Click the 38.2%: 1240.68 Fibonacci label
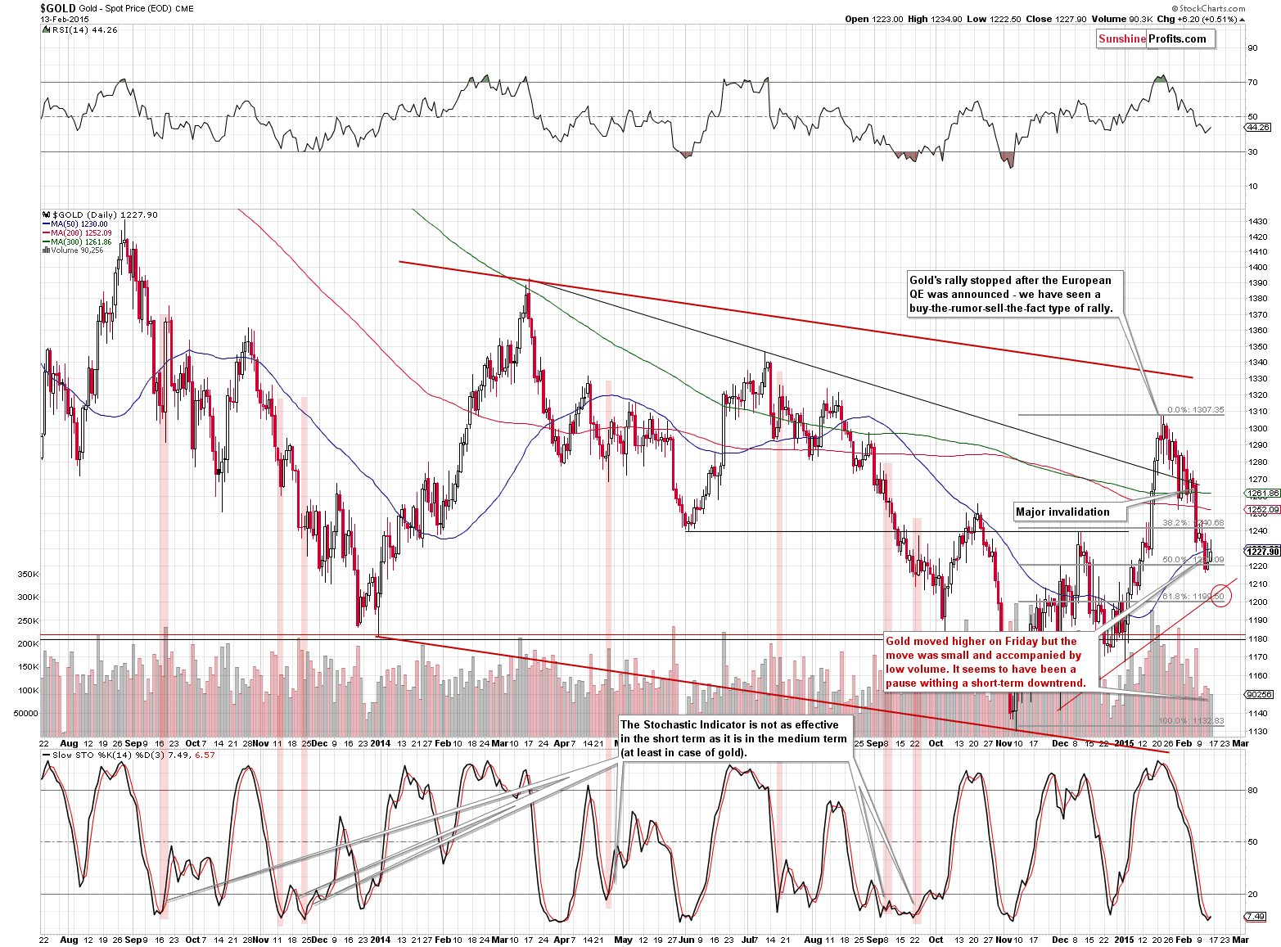 tap(1193, 522)
